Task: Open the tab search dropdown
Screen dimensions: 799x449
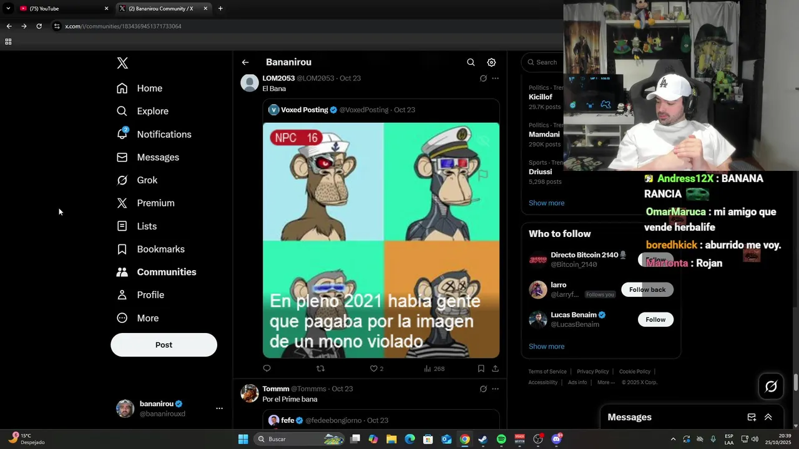Action: [8, 9]
